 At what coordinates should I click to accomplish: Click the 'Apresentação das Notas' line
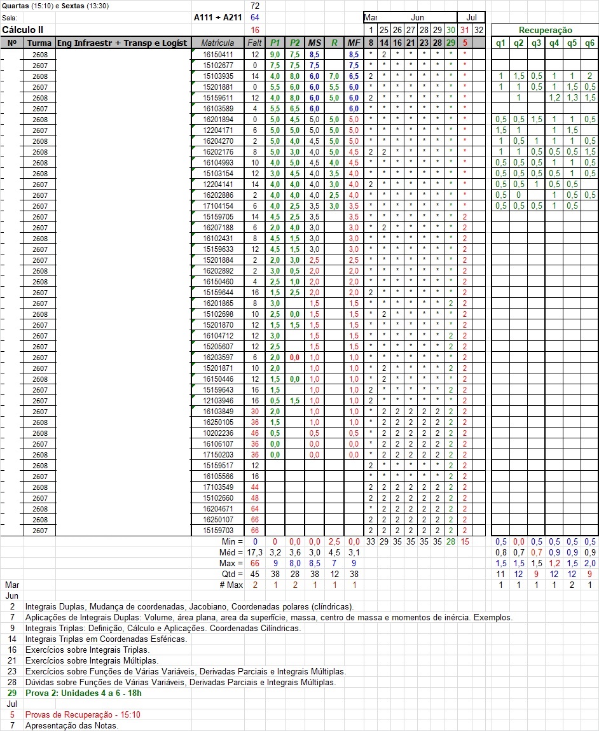coord(71,725)
